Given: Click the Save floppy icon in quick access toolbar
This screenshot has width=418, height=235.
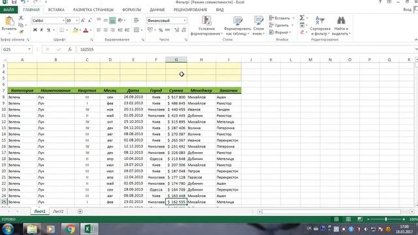Looking at the screenshot, I should (x=14, y=2).
